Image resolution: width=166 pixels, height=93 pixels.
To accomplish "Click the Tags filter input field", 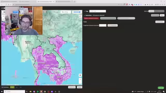I will (98, 11).
